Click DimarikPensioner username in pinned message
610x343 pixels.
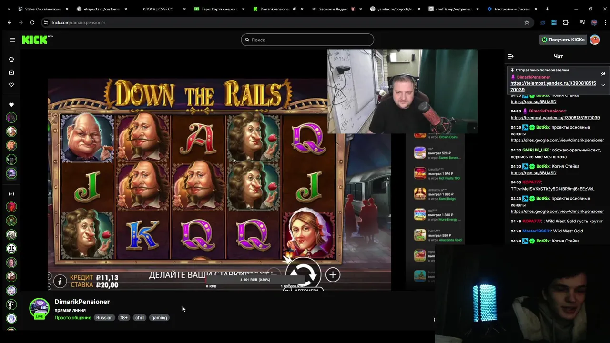click(533, 77)
